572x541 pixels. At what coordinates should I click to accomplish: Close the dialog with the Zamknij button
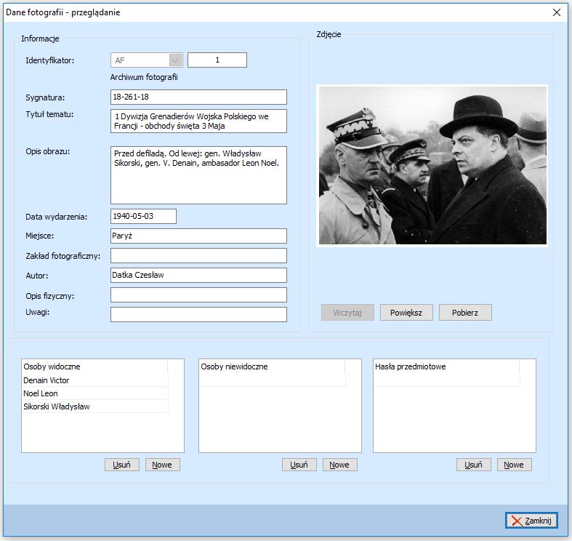tap(531, 520)
